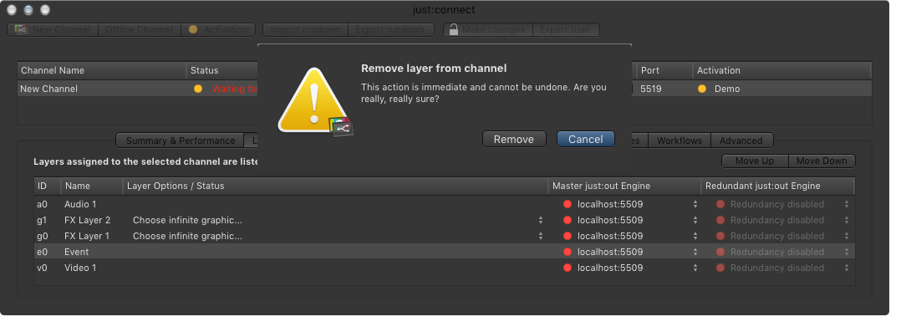Open FX Layer 1 master engine dropdown
906x332 pixels.
(695, 236)
